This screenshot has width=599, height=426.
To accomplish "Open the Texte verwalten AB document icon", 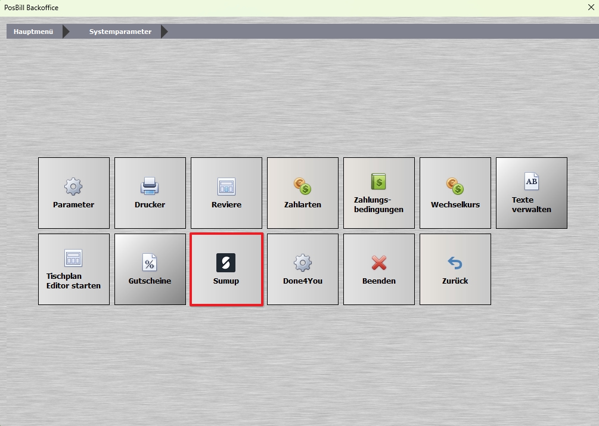I will (x=531, y=181).
